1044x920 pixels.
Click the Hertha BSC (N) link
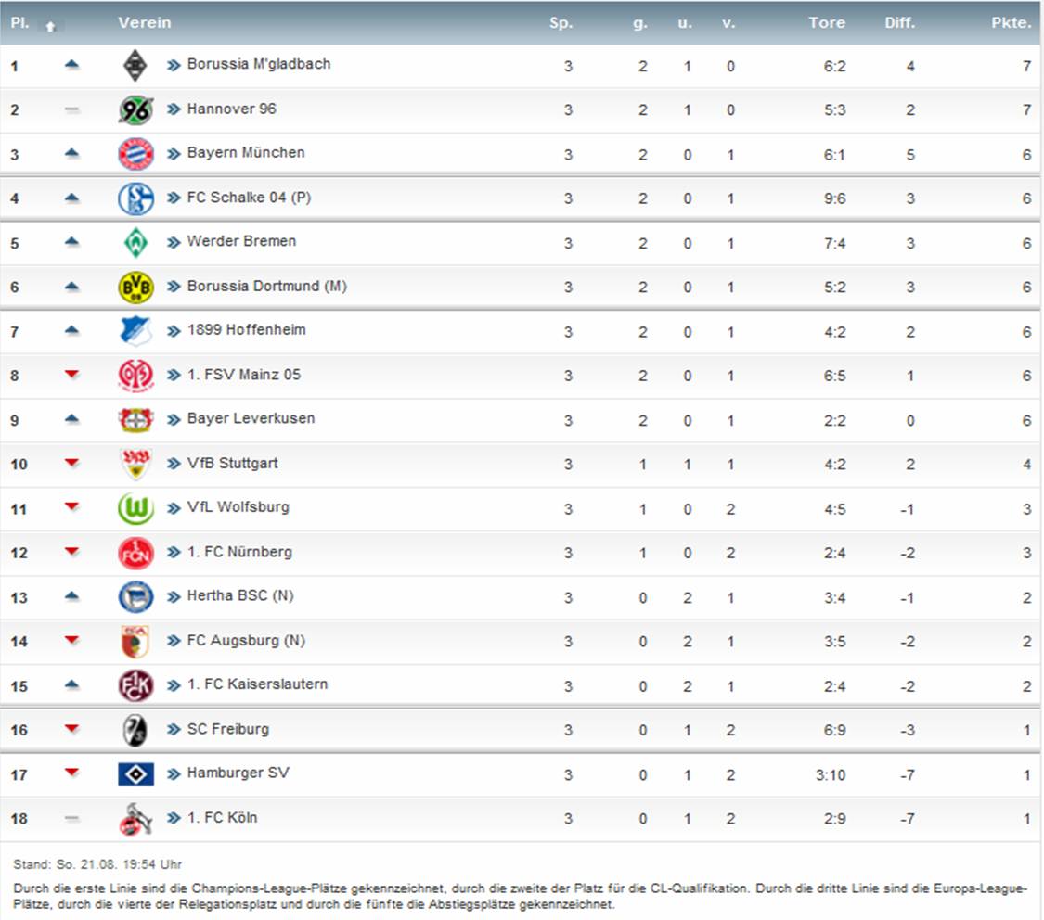(x=239, y=595)
